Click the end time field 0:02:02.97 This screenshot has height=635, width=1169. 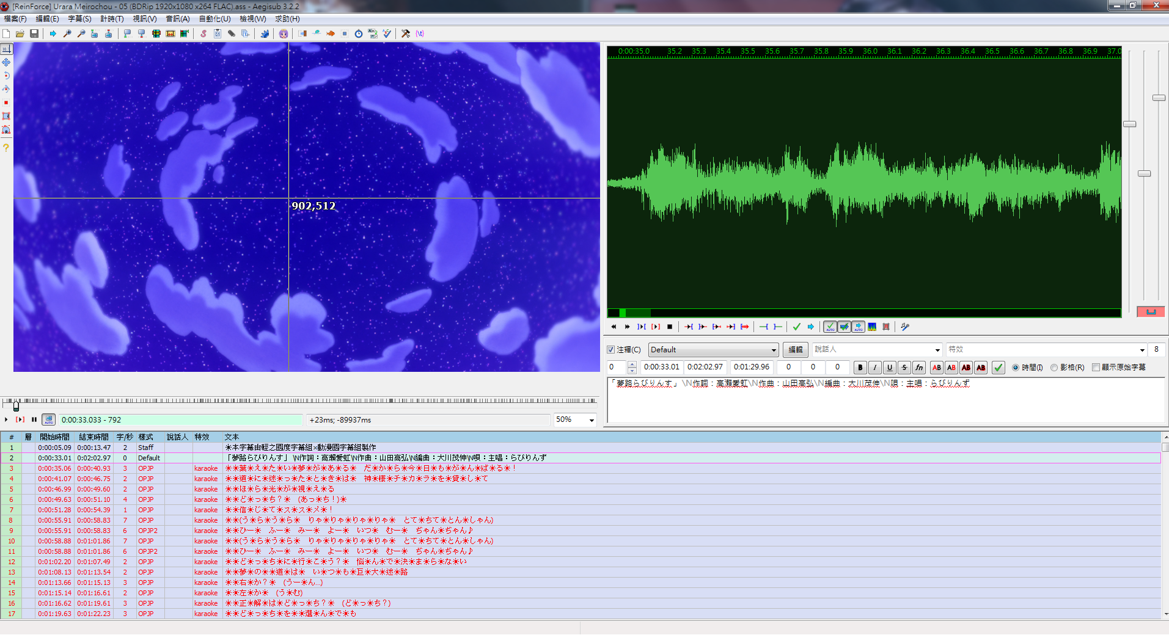click(705, 367)
